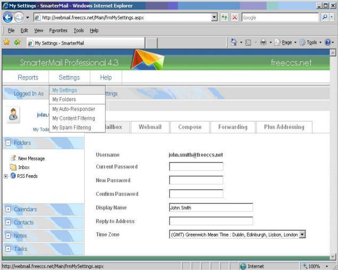Click the browser Forward arrow button

(x=19, y=18)
